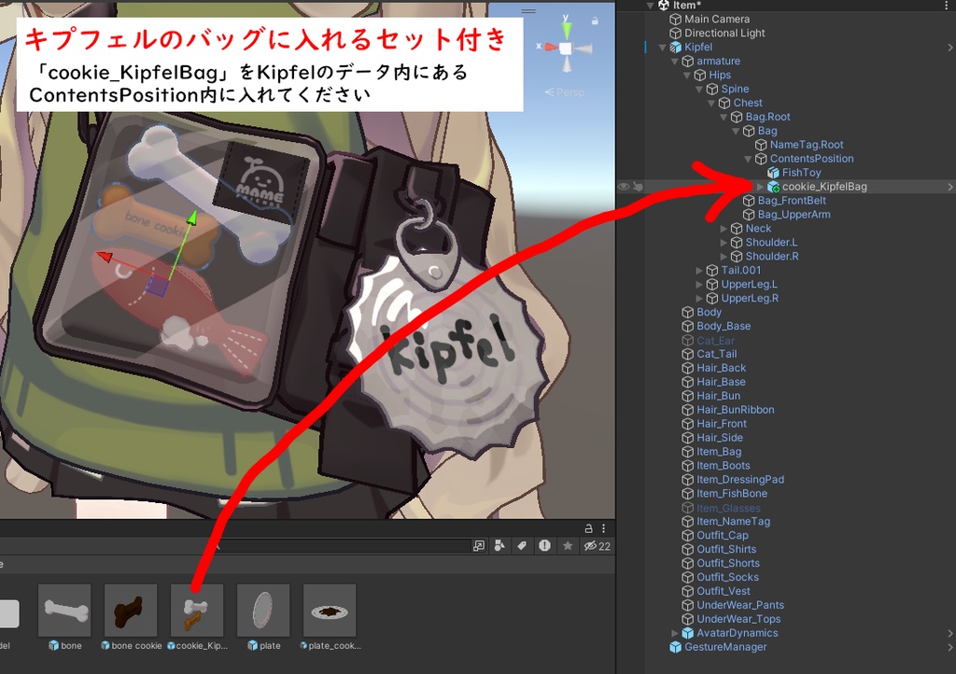Click the gizmo center cube
The width and height of the screenshot is (956, 674).
pyautogui.click(x=567, y=49)
